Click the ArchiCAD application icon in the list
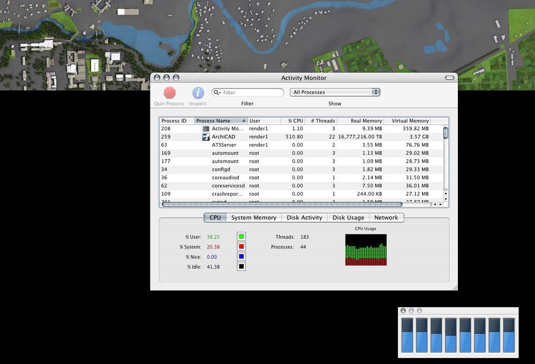 point(206,137)
